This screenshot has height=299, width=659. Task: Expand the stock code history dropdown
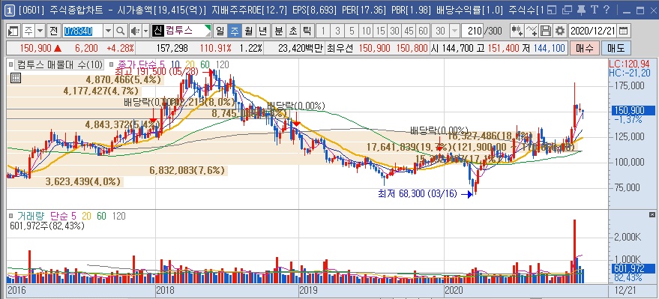[x=108, y=31]
